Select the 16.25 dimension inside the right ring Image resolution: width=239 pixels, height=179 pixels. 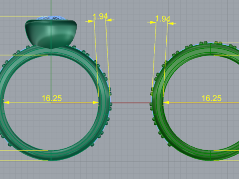click(x=212, y=98)
